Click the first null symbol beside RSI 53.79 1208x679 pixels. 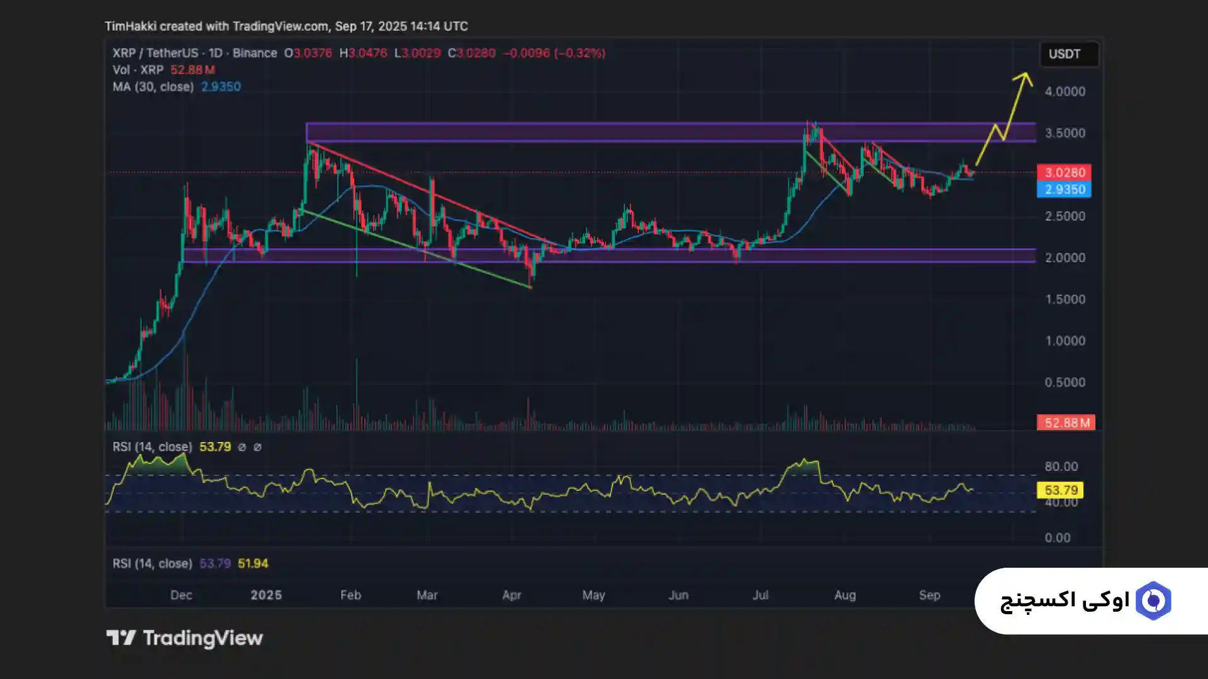point(242,447)
